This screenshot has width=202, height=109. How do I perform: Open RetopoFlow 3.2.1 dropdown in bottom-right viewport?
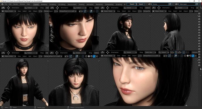pyautogui.click(x=152, y=56)
